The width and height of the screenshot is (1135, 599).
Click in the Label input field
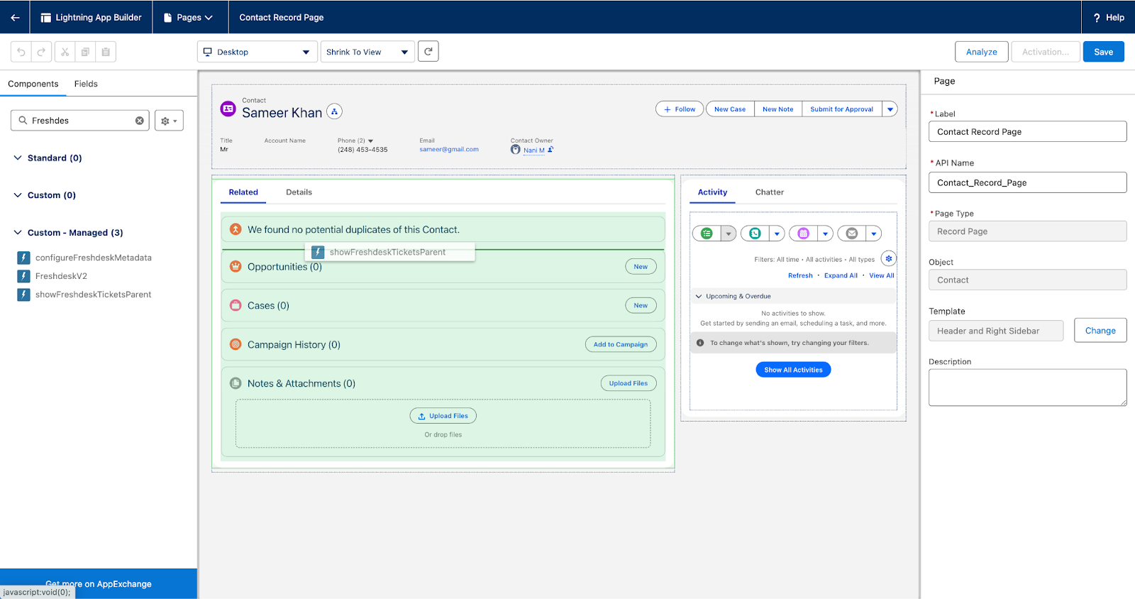(x=1027, y=131)
